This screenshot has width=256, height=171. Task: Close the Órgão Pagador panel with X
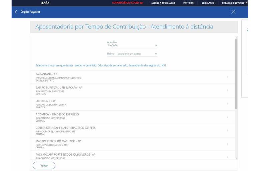point(233,12)
